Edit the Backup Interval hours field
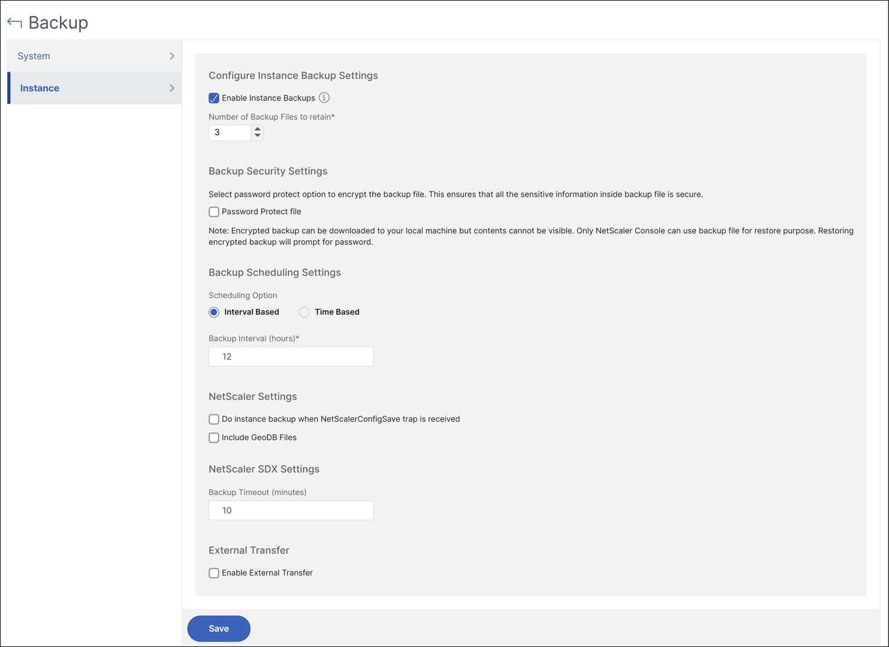The image size is (889, 647). click(x=291, y=357)
